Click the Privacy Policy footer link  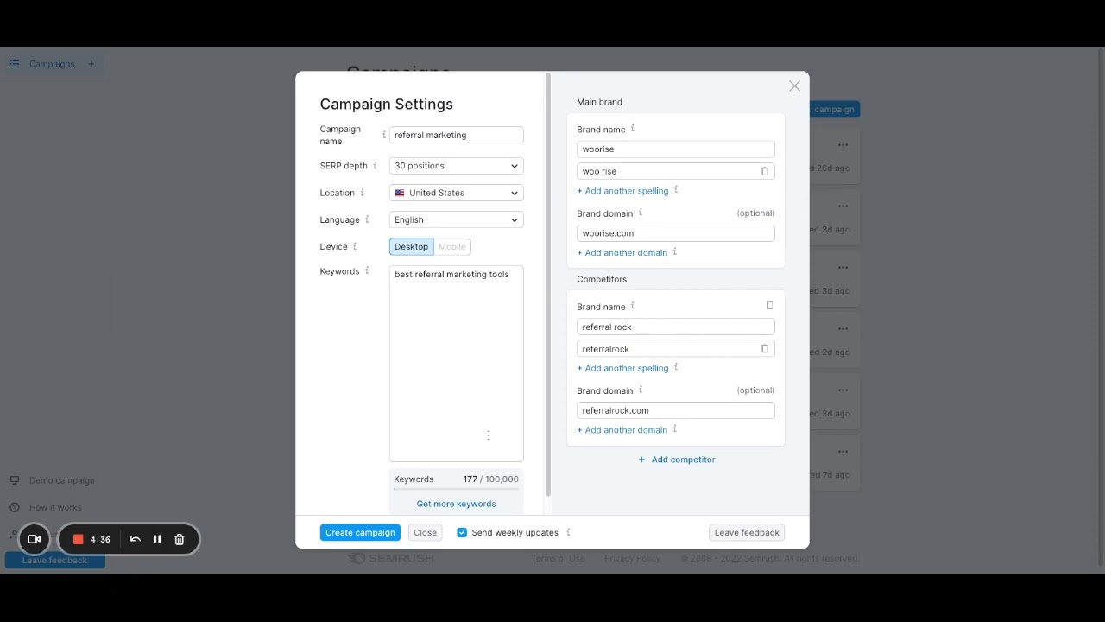[632, 558]
